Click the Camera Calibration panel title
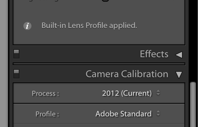This screenshot has width=198, height=127. coord(127,74)
